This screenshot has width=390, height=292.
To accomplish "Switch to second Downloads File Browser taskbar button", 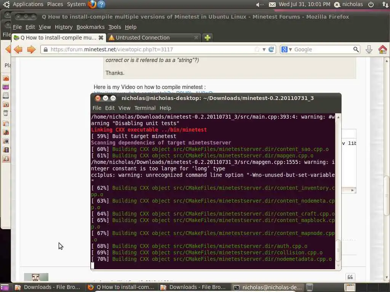I will (193, 287).
